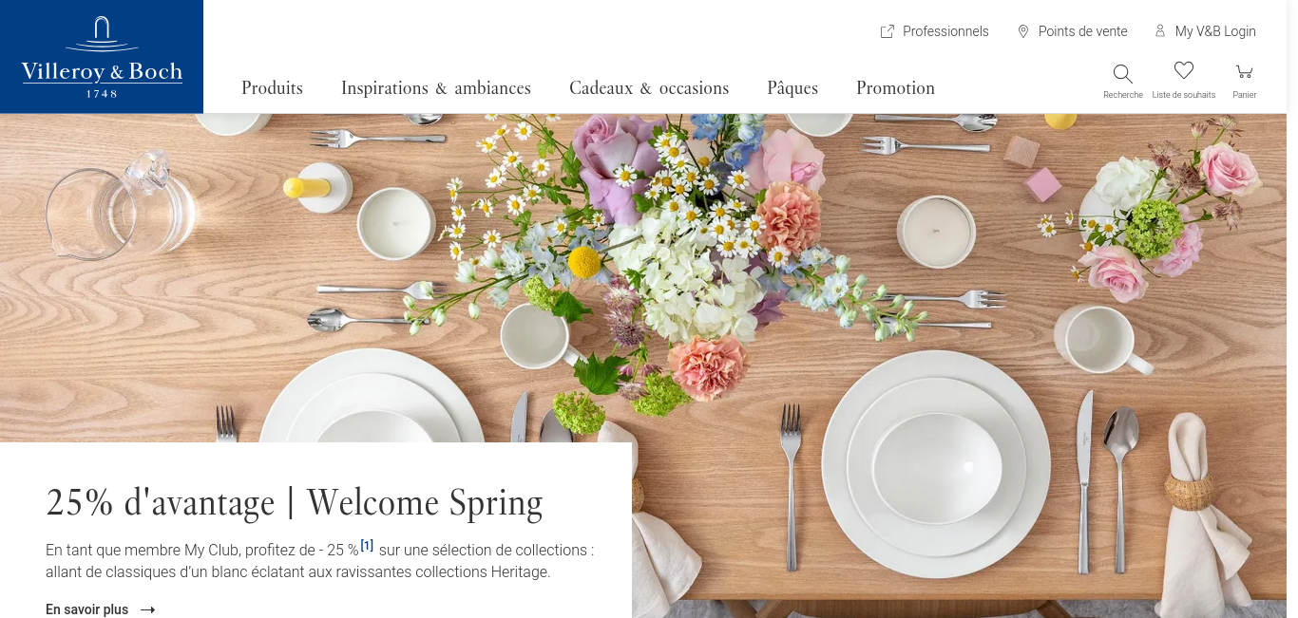Open footnote reference [1]
Viewport: 1298px width, 618px height.
click(367, 546)
